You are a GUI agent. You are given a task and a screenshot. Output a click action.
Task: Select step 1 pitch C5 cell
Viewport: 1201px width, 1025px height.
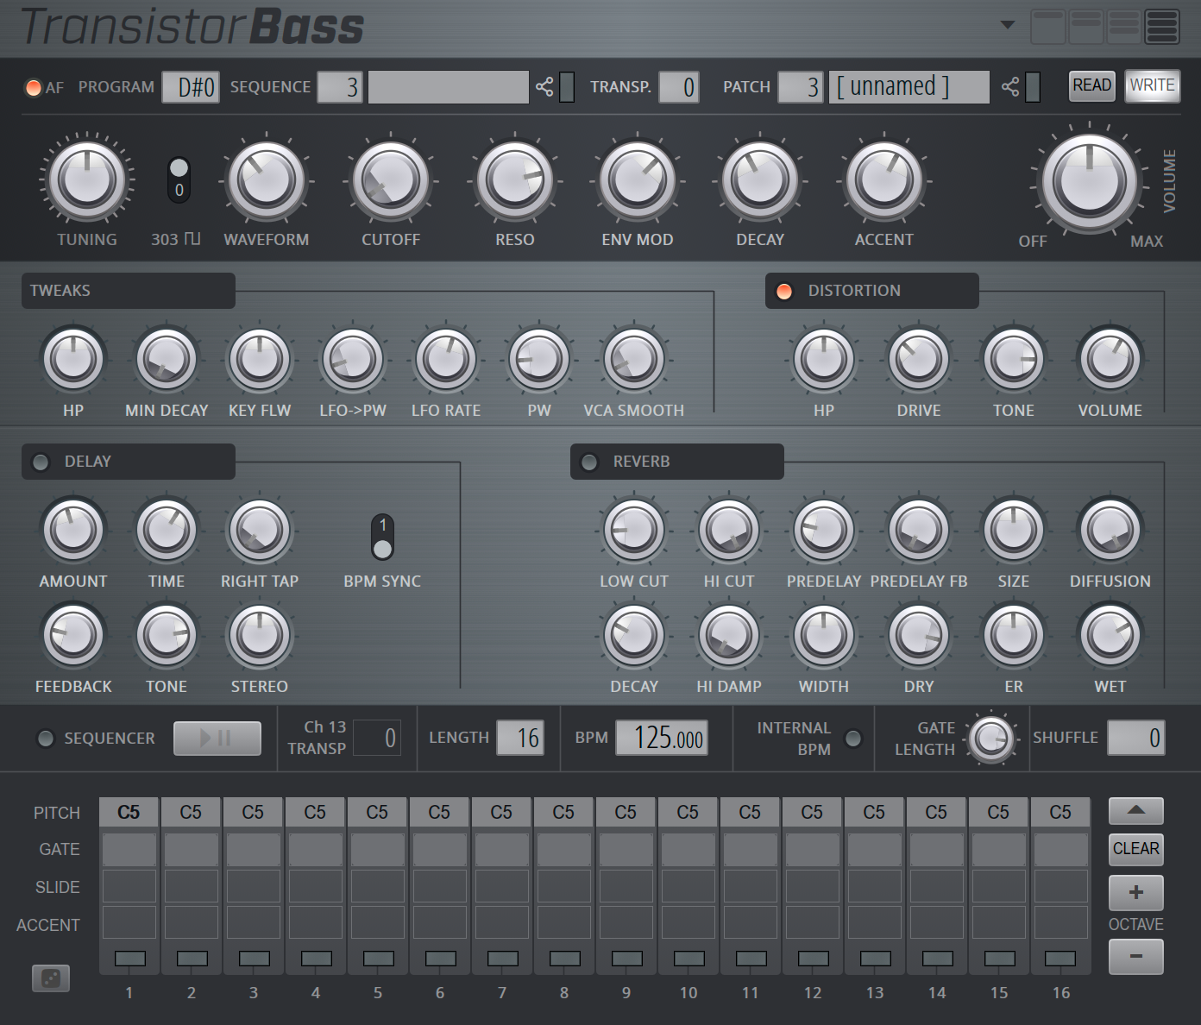point(129,812)
